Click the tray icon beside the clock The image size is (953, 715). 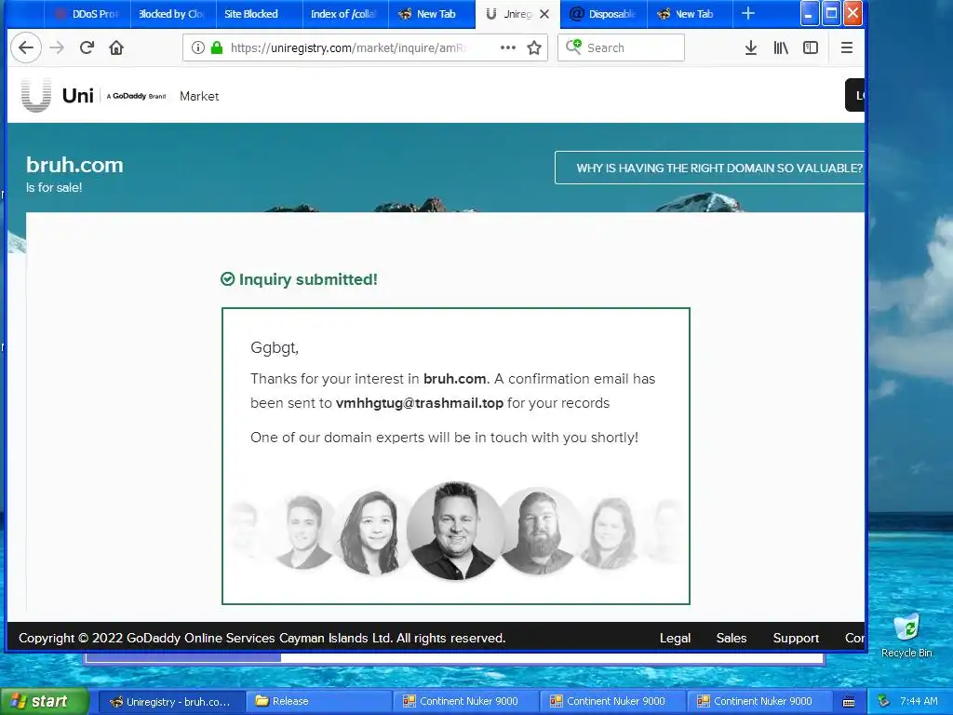click(884, 701)
